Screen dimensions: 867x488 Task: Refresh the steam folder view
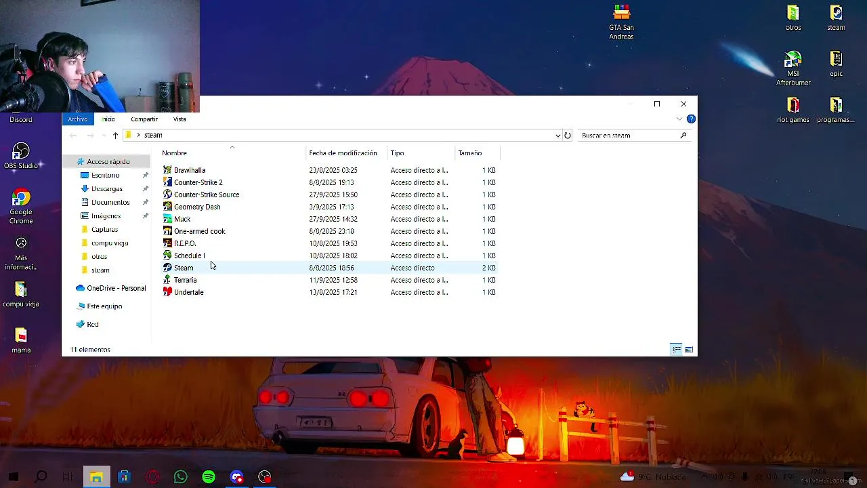point(568,136)
